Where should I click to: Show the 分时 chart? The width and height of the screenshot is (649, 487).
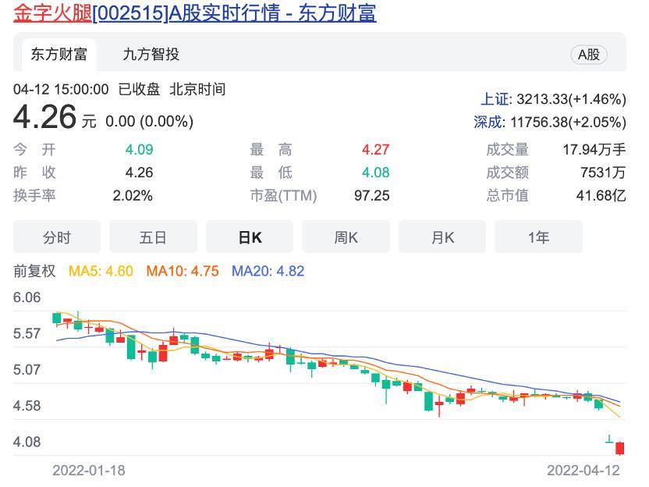point(57,237)
